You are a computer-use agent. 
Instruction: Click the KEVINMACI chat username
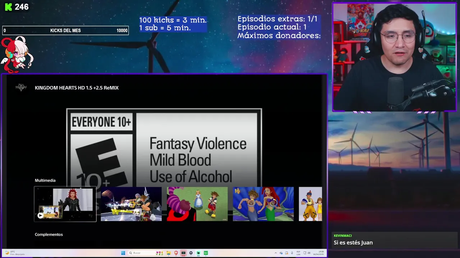click(x=342, y=235)
